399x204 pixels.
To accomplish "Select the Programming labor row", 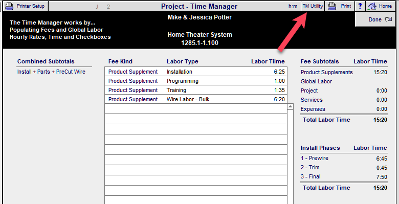I will (196, 81).
